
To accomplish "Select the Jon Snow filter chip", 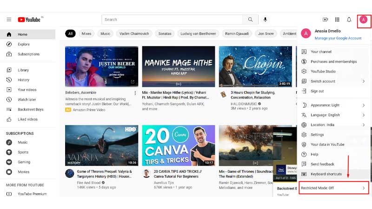I will [266, 33].
